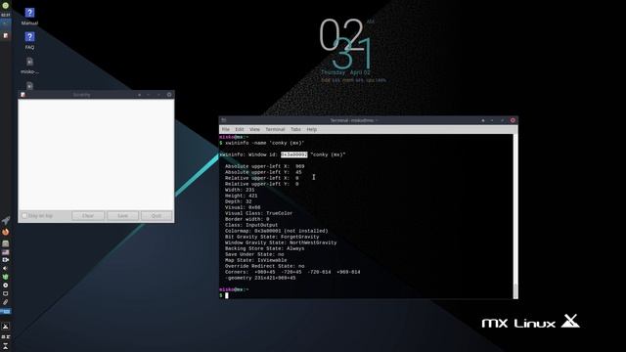
Task: Open the Terminal menu in menu bar
Action: pos(275,129)
